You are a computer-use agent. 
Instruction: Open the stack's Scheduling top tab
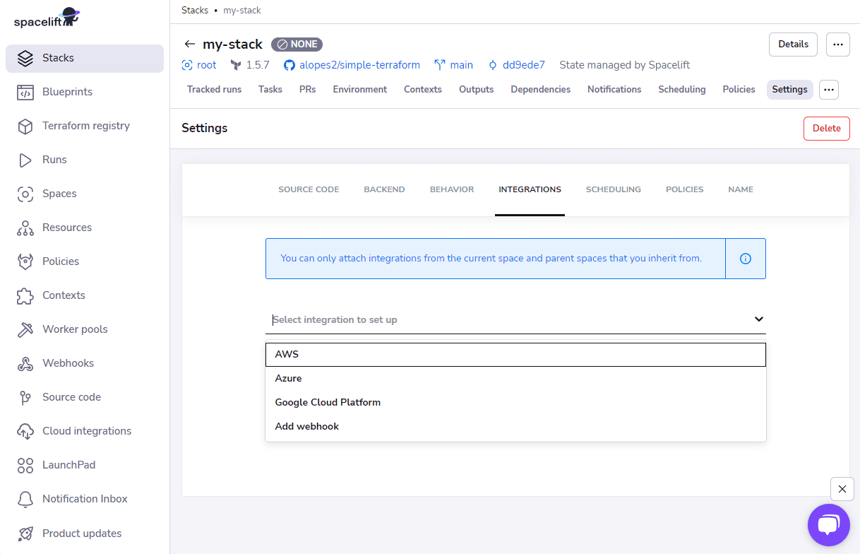(x=682, y=90)
